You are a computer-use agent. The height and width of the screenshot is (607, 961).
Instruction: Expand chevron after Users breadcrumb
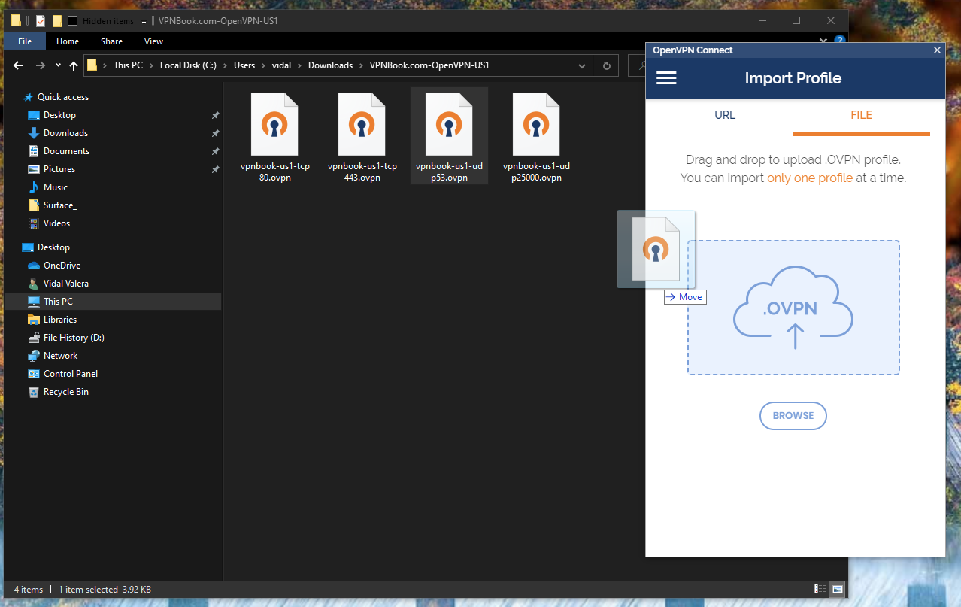tap(263, 65)
